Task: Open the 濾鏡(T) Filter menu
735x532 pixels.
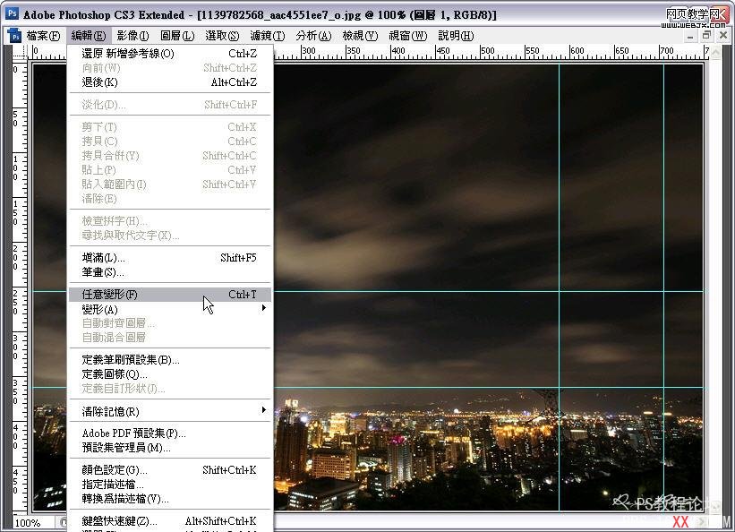Action: tap(267, 36)
